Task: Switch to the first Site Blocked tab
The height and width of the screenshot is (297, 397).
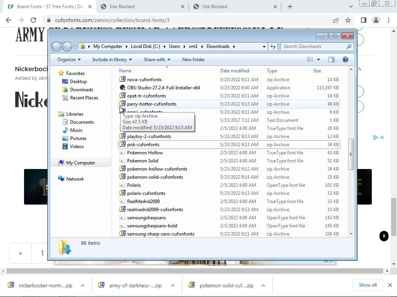Action: click(142, 7)
